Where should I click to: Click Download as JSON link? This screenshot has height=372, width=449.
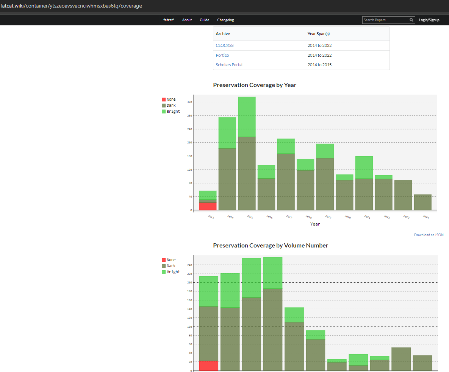tap(429, 235)
